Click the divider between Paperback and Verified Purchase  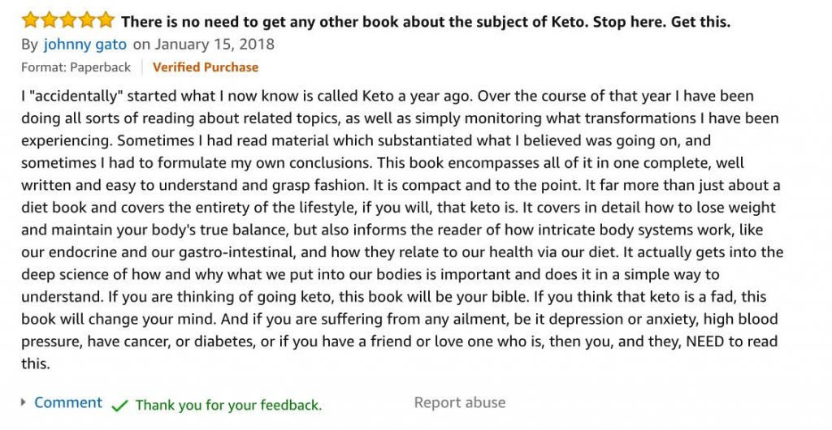[141, 68]
